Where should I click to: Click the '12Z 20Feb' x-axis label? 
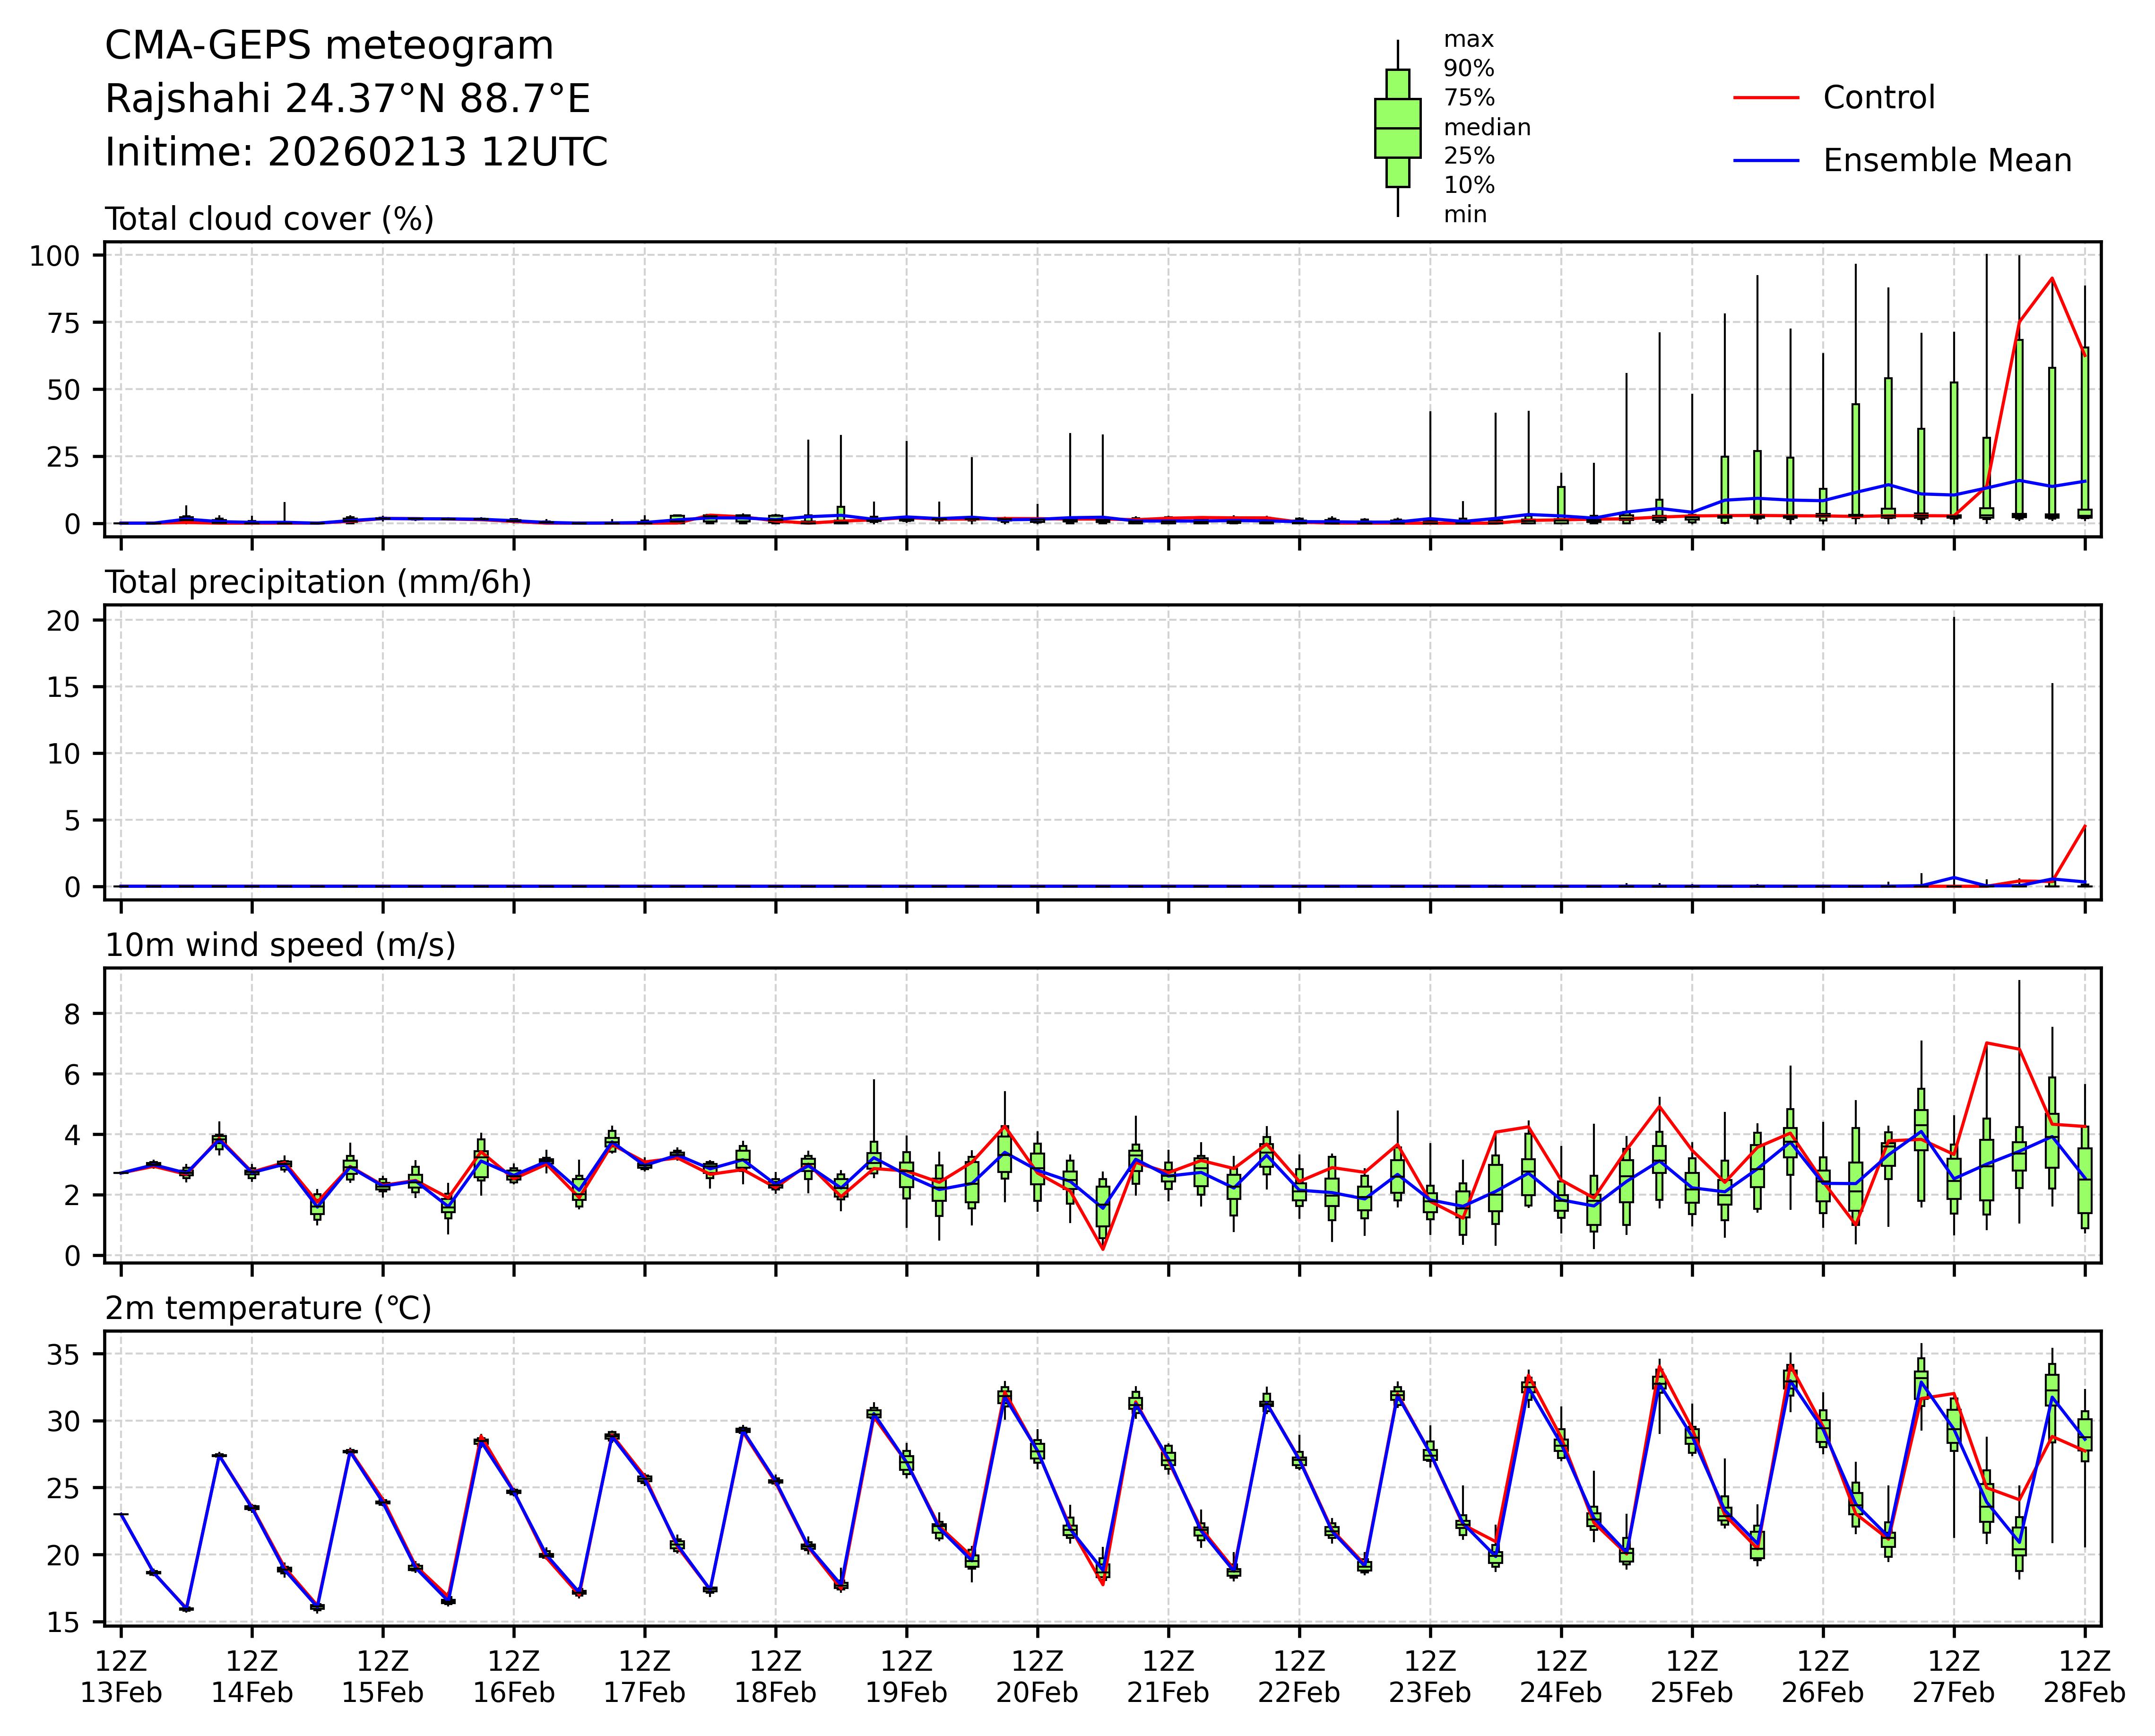(x=1037, y=1677)
